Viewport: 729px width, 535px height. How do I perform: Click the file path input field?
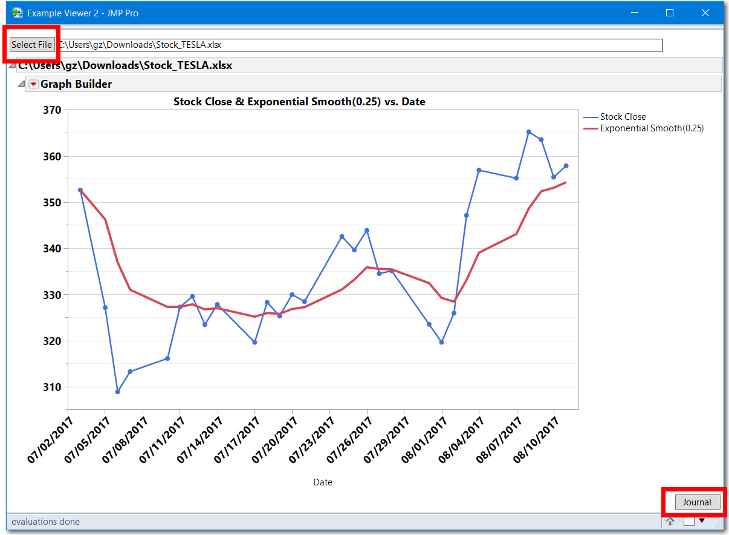click(360, 45)
